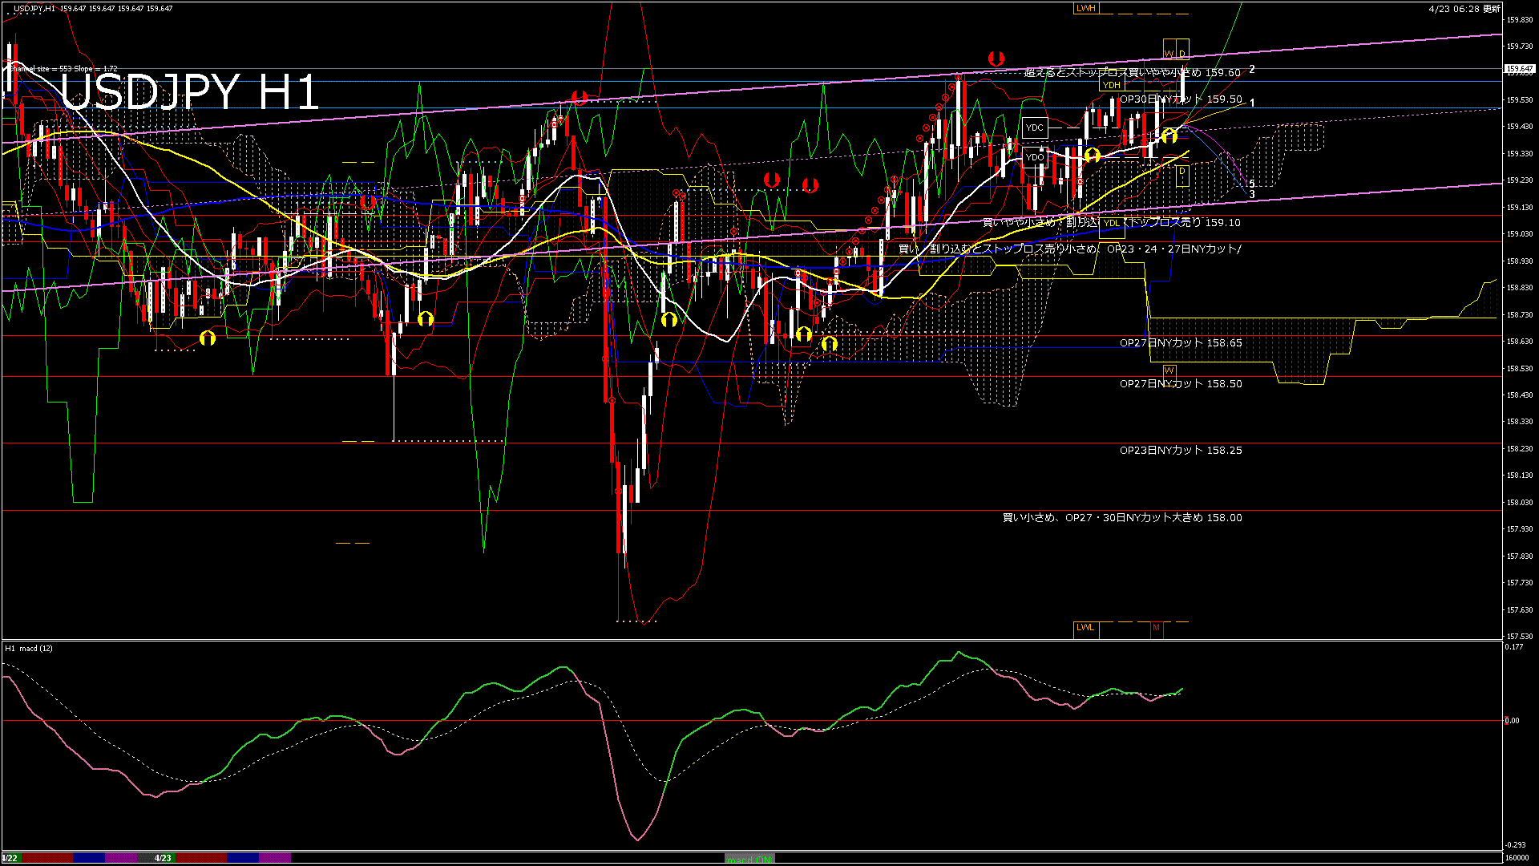This screenshot has height=866, width=1539.
Task: Select the 158.00 buy-level text label
Action: [1122, 518]
